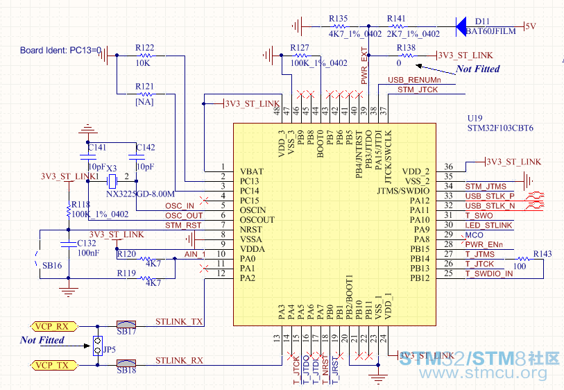
Task: Select the R122 resistor symbol
Action: click(146, 56)
